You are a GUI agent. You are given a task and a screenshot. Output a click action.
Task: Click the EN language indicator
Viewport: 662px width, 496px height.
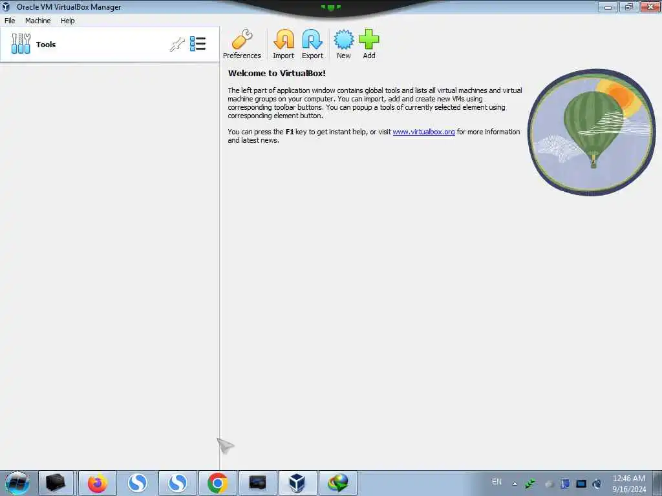pos(497,482)
